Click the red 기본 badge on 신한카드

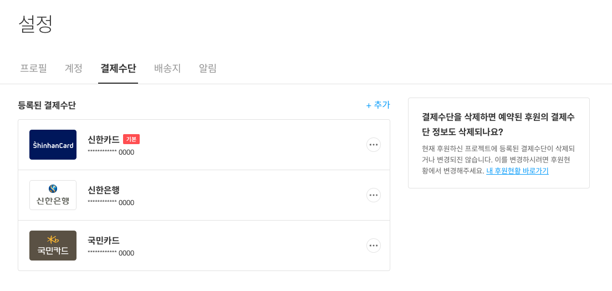131,139
